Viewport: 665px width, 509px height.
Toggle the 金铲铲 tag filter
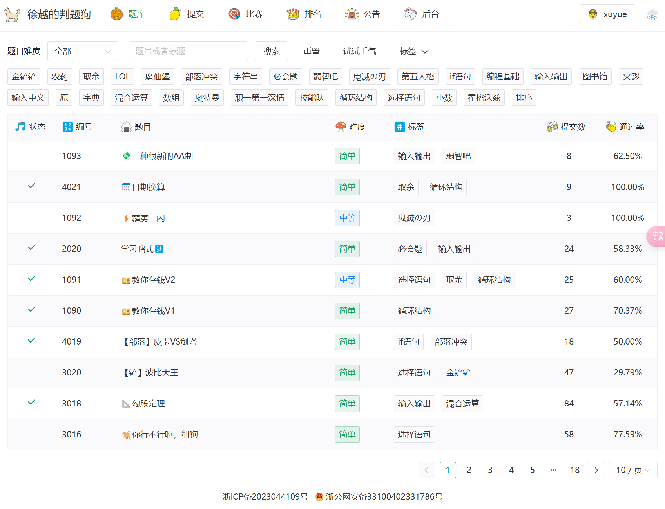pyautogui.click(x=24, y=77)
